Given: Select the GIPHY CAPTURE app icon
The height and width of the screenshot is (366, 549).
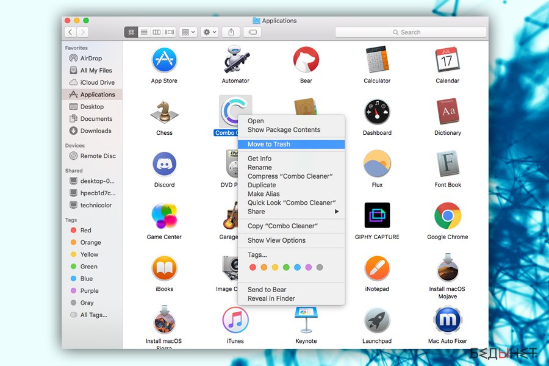Looking at the screenshot, I should (x=377, y=215).
